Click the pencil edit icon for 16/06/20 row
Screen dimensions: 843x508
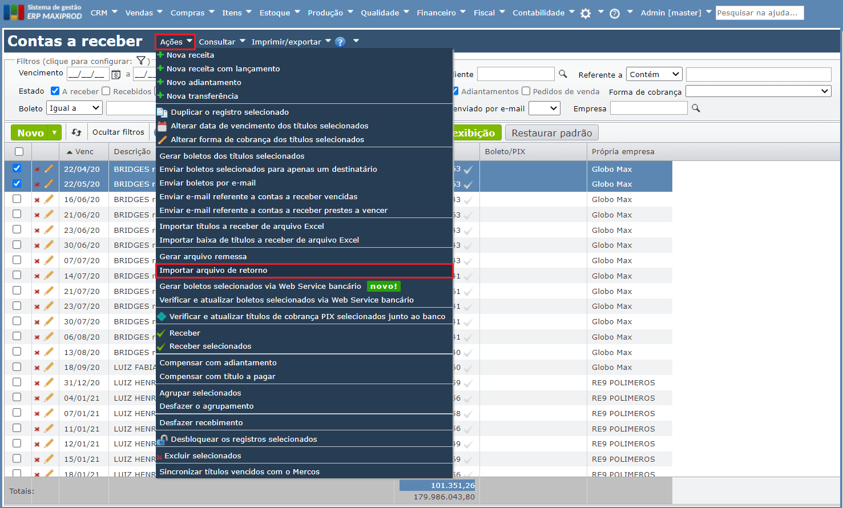pos(49,199)
